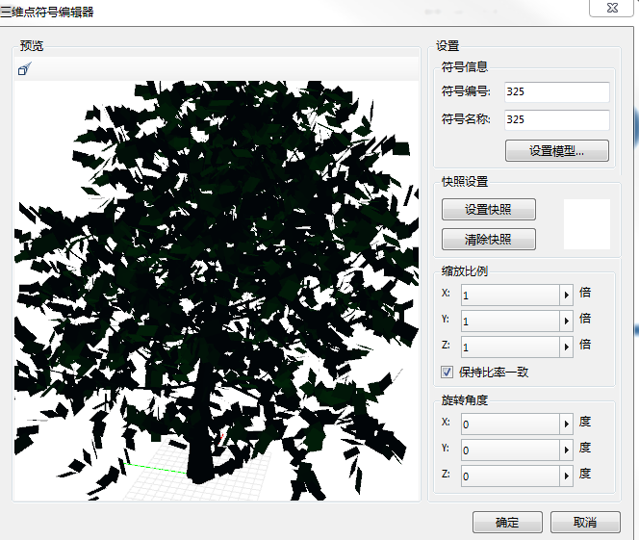Close the 三维点符号编辑器 dialog
The width and height of the screenshot is (639, 540).
pos(612,8)
